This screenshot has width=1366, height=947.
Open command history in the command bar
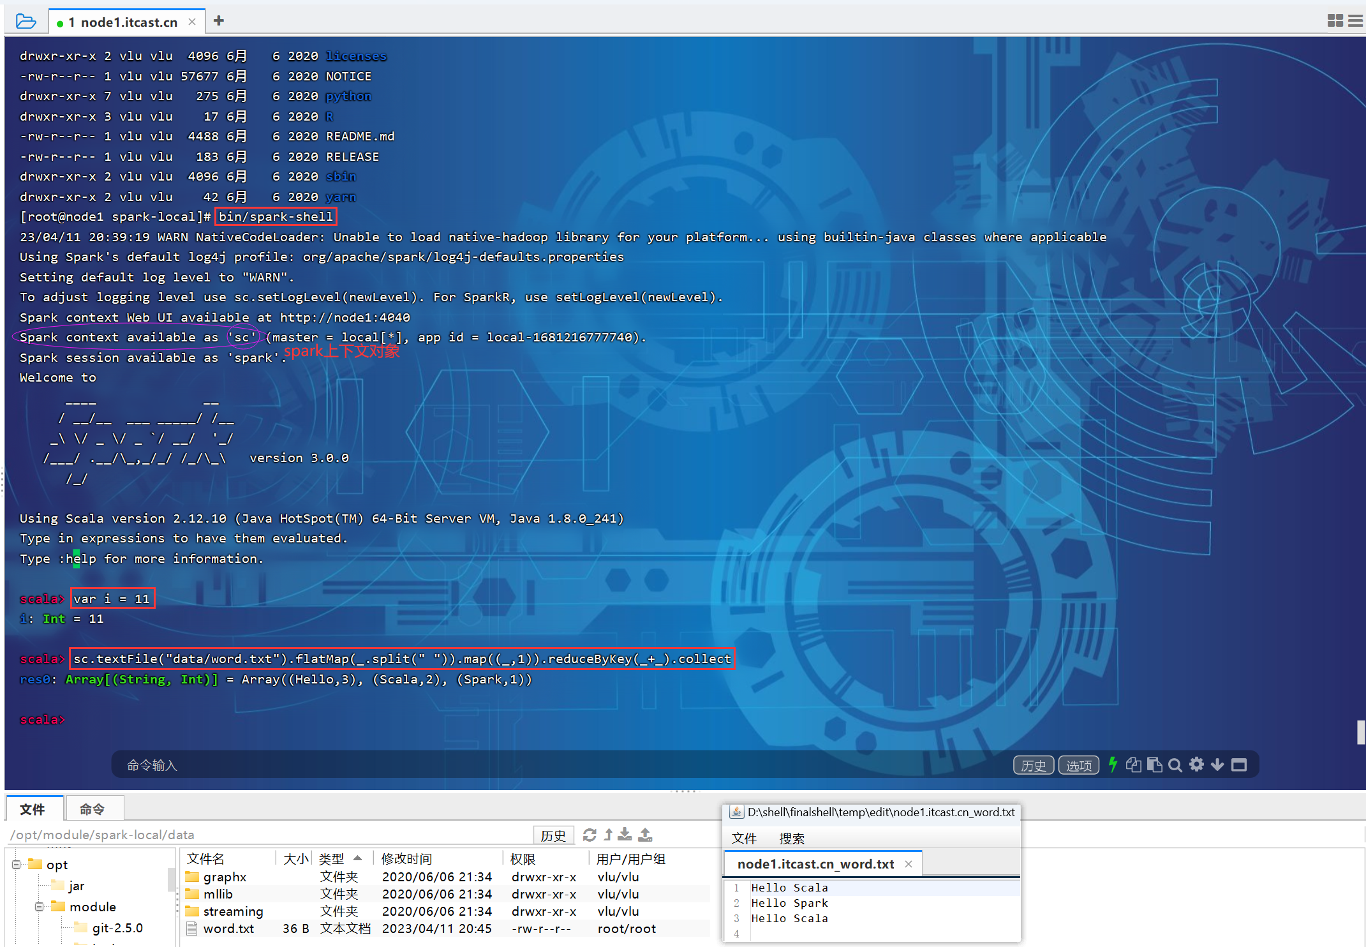coord(1034,765)
